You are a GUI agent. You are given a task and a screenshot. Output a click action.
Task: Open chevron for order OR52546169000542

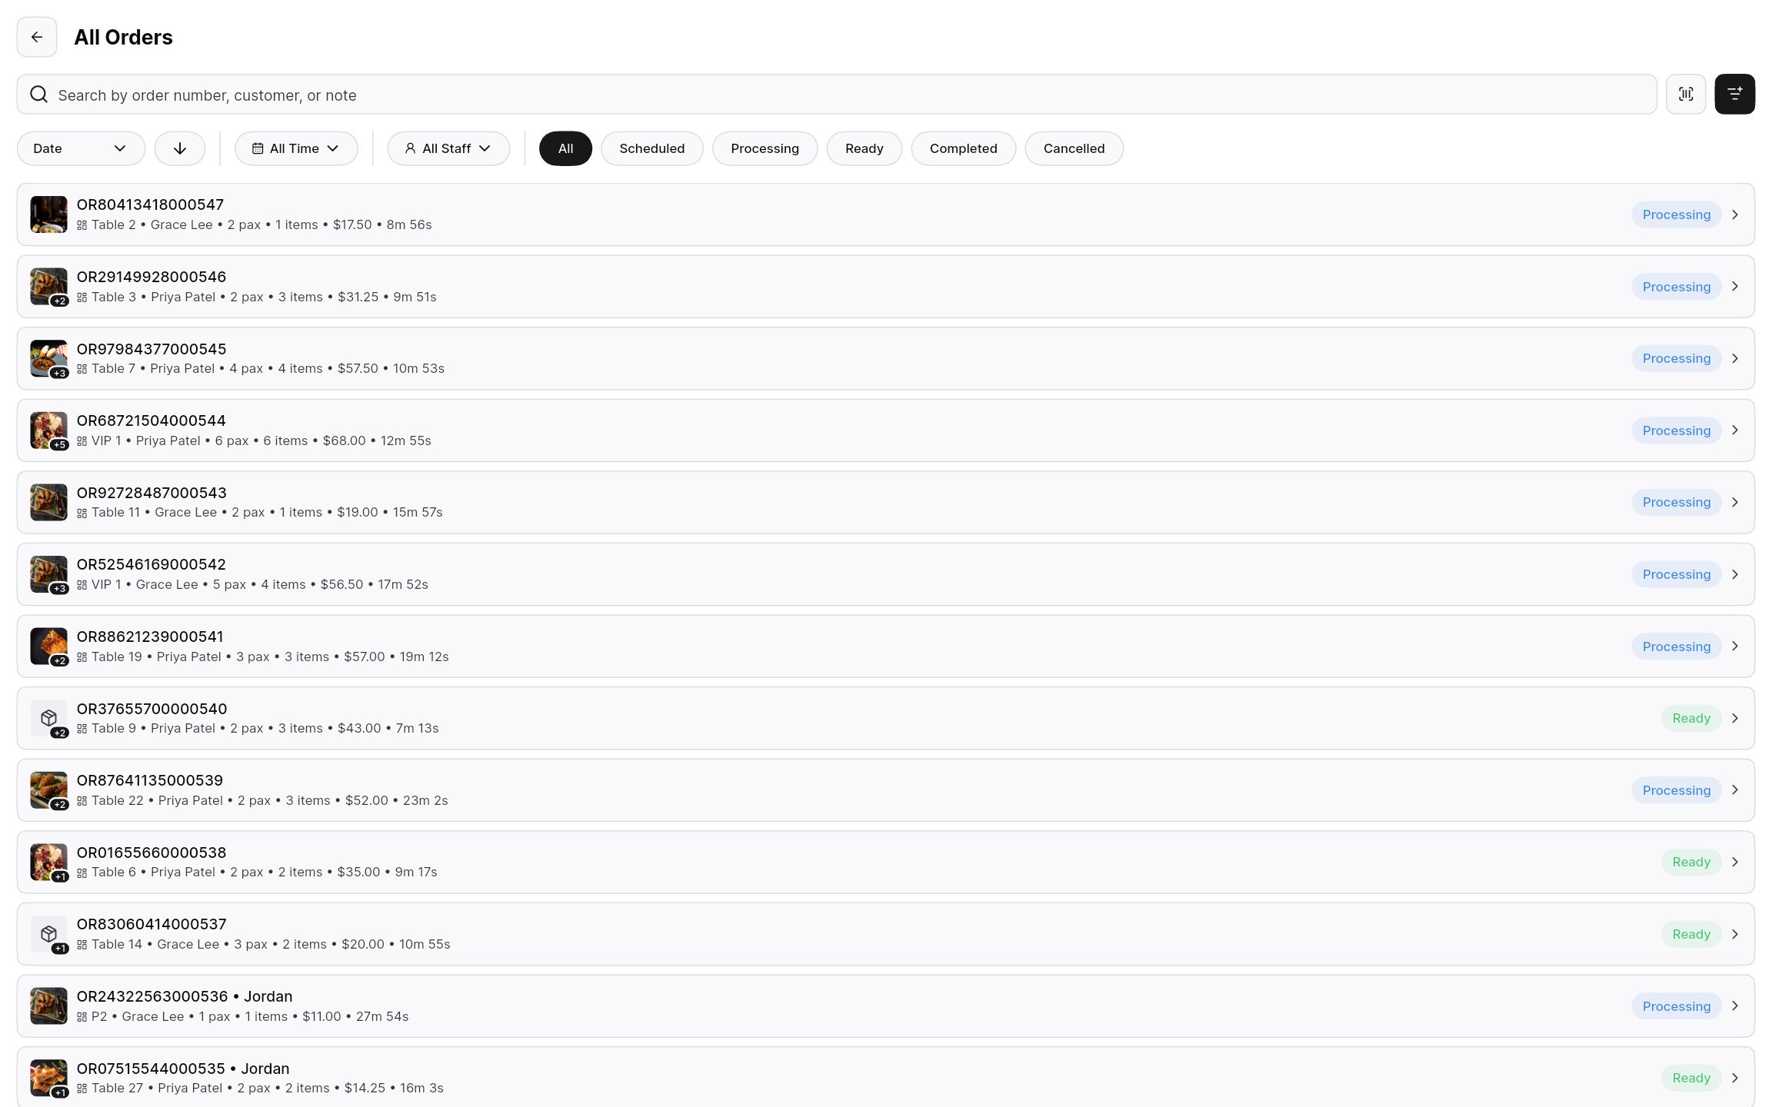(1735, 574)
